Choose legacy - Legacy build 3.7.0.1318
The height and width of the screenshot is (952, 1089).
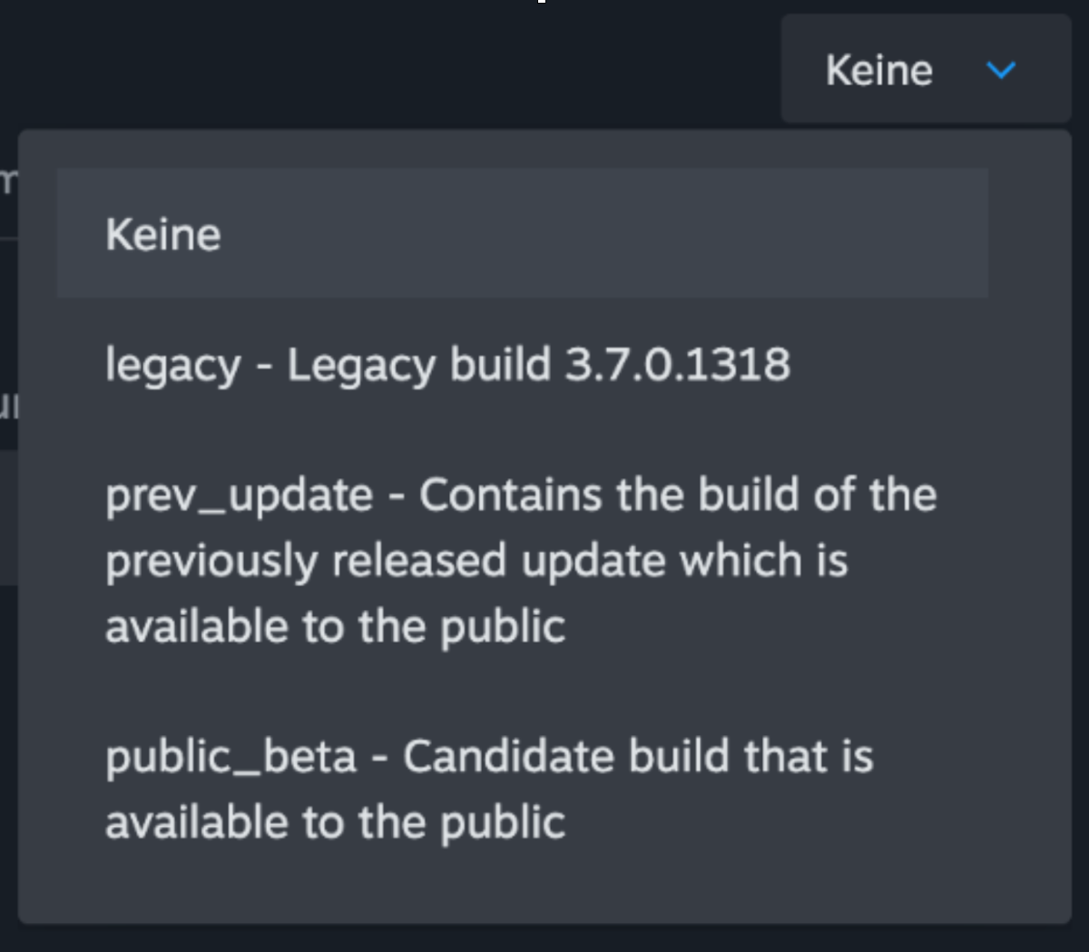pos(448,365)
